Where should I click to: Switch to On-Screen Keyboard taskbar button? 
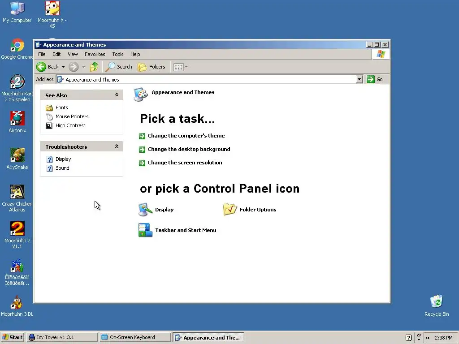click(x=135, y=337)
